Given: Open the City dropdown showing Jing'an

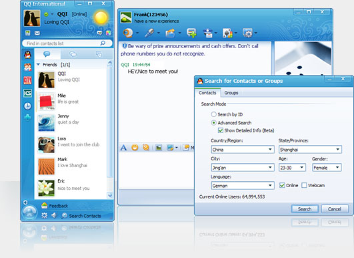Looking at the screenshot, I should [243, 168].
